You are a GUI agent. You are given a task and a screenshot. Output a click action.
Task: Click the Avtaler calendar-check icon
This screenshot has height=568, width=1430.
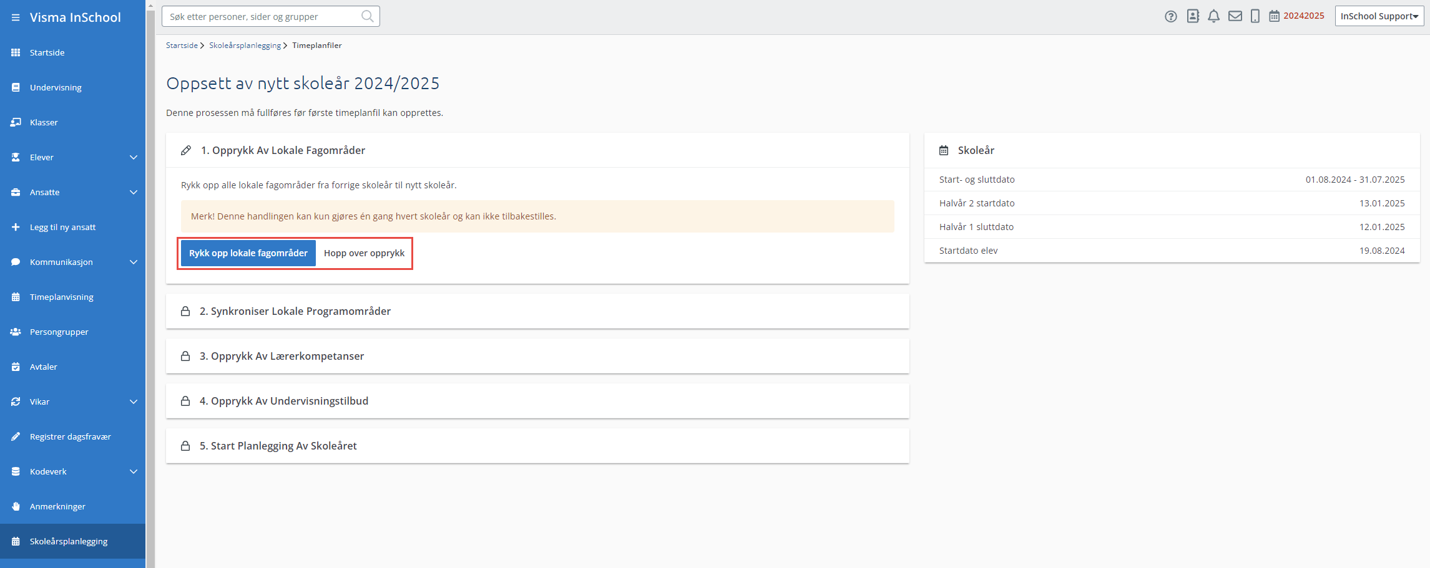click(16, 367)
